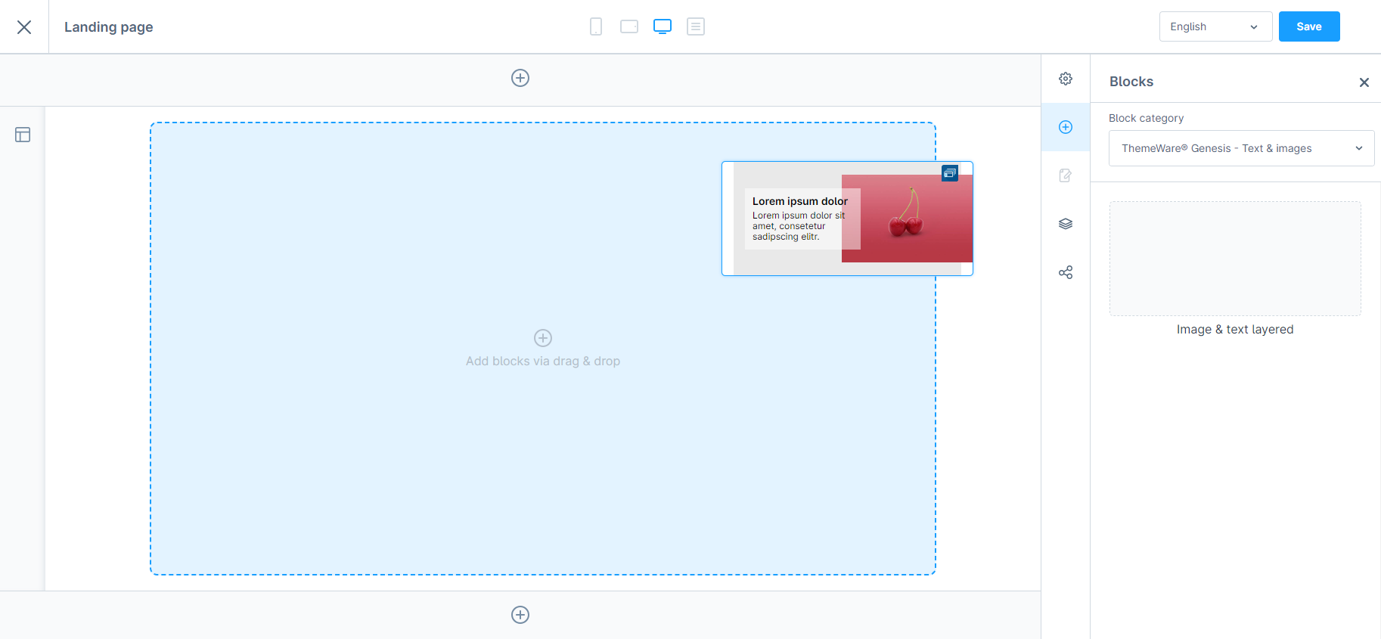The image size is (1381, 639).
Task: Add a section below using the bottom plus
Action: (x=520, y=615)
